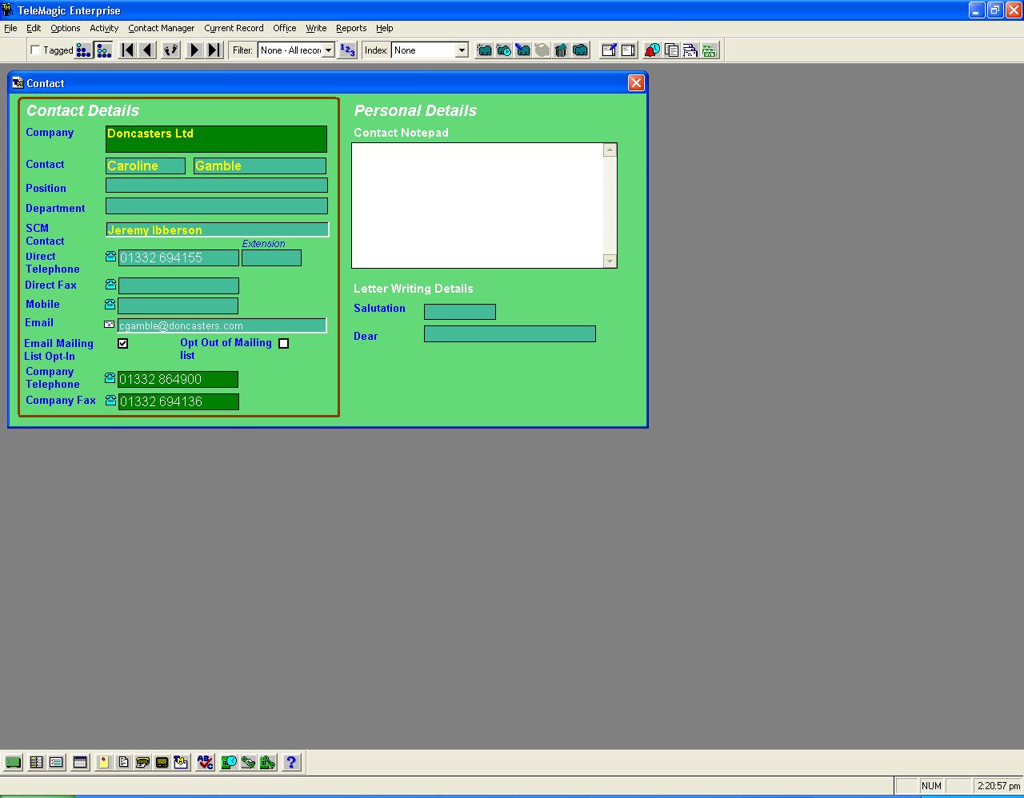The image size is (1024, 798).
Task: Click the yellow sticky note icon
Action: click(x=104, y=763)
